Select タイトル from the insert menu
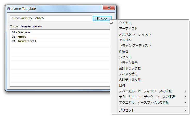191x116 pixels. coord(149,23)
